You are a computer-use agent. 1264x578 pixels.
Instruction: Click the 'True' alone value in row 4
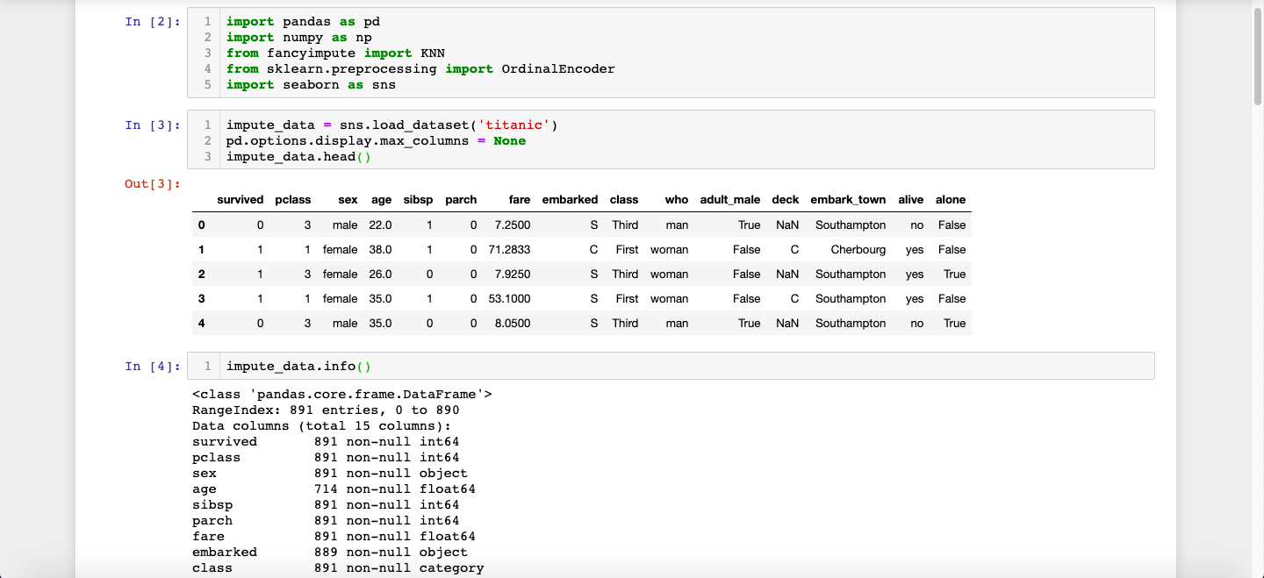955,323
